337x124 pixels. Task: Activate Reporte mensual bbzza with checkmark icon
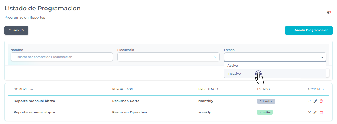[309, 101]
